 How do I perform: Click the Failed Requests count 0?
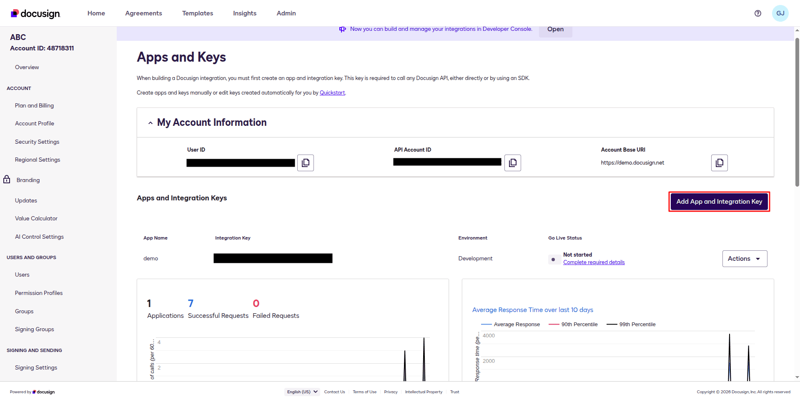256,303
